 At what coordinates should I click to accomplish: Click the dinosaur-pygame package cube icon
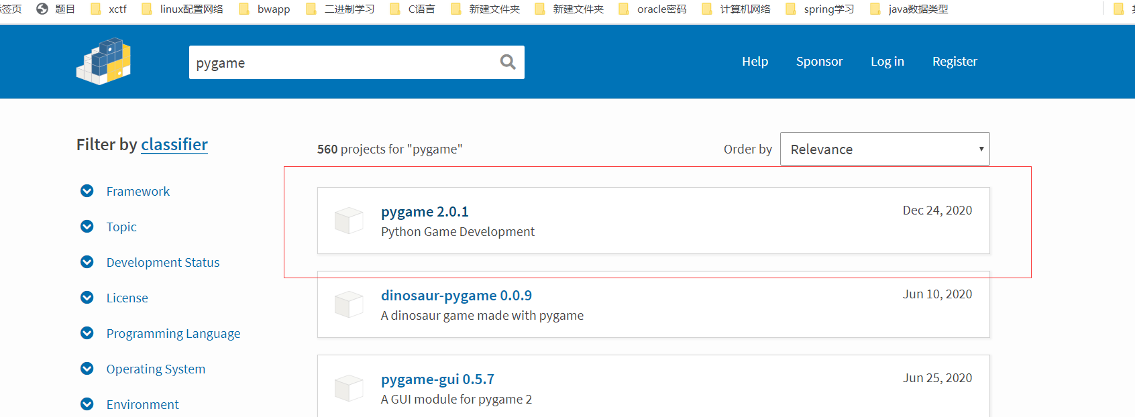(349, 304)
